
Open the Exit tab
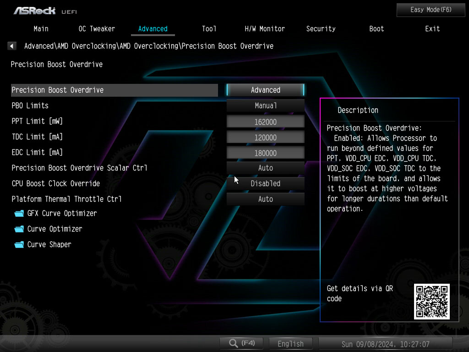[432, 29]
